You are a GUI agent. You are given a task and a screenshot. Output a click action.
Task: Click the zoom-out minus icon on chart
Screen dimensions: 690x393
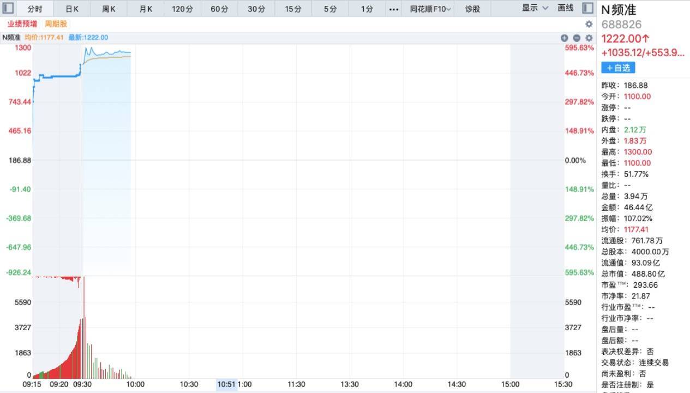(x=577, y=38)
